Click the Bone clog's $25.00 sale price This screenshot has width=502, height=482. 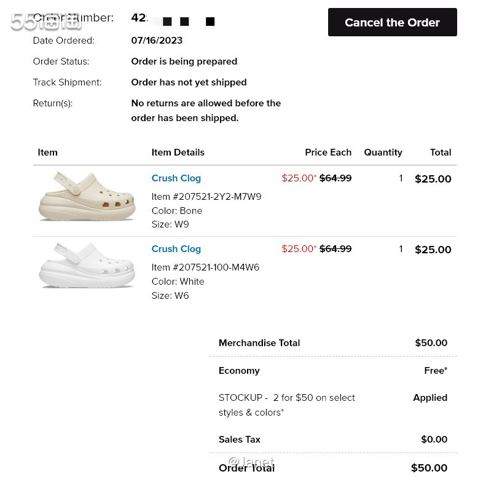299,178
